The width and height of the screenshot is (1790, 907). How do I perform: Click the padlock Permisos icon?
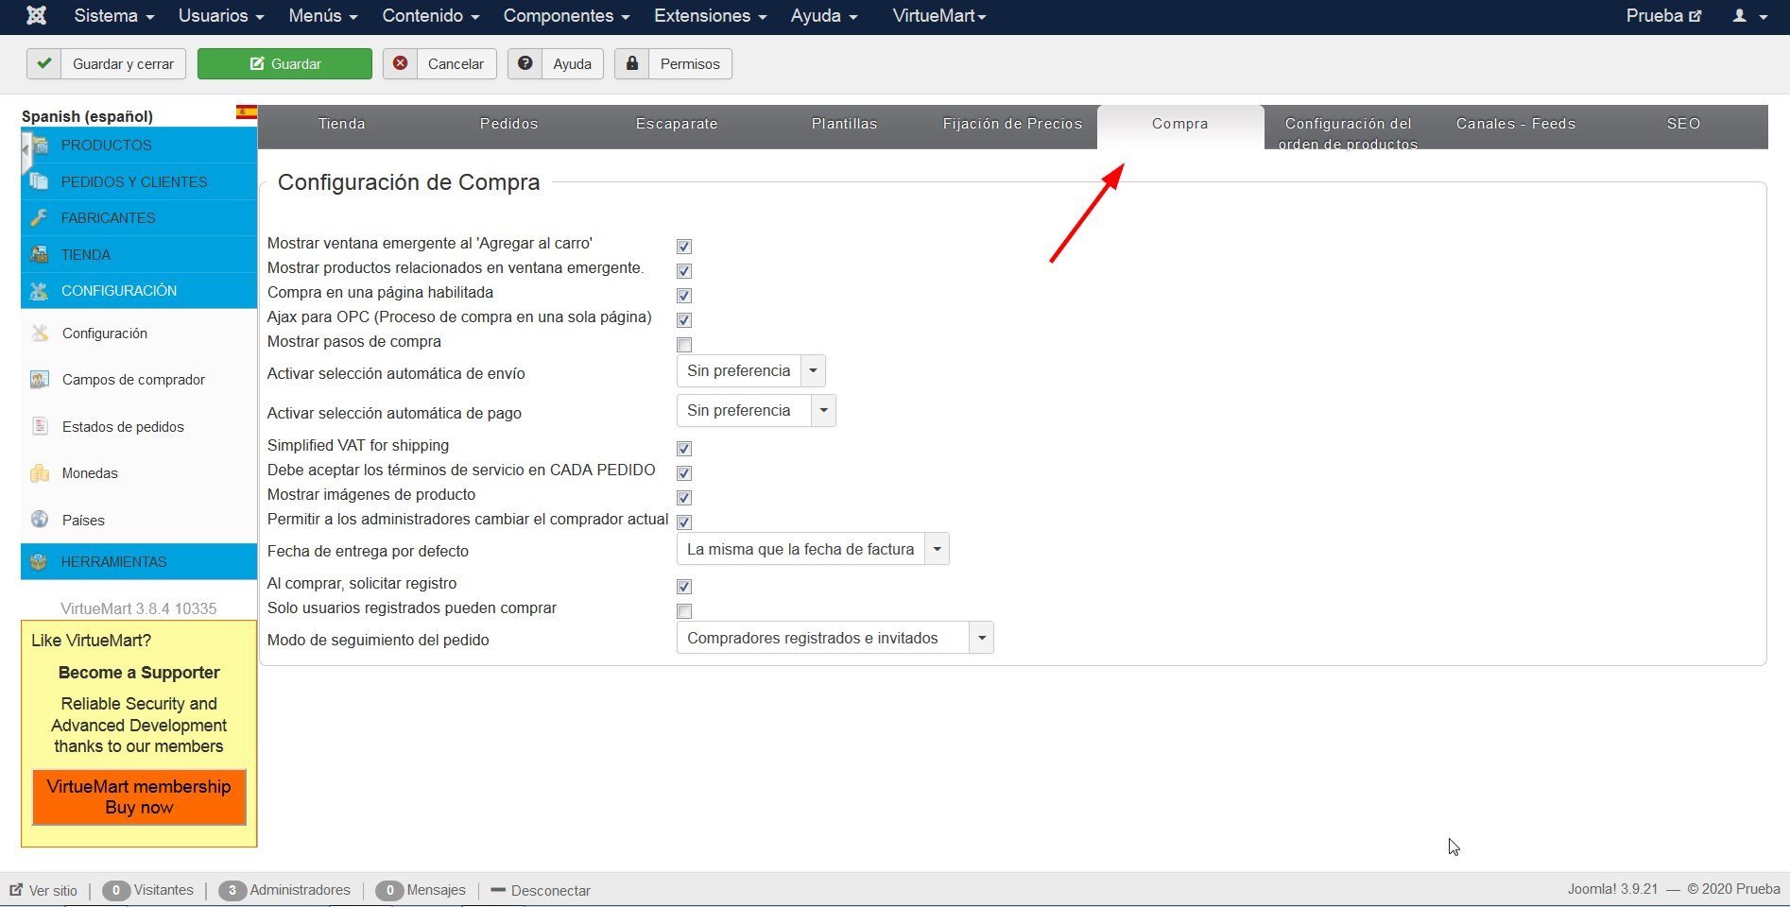point(632,63)
